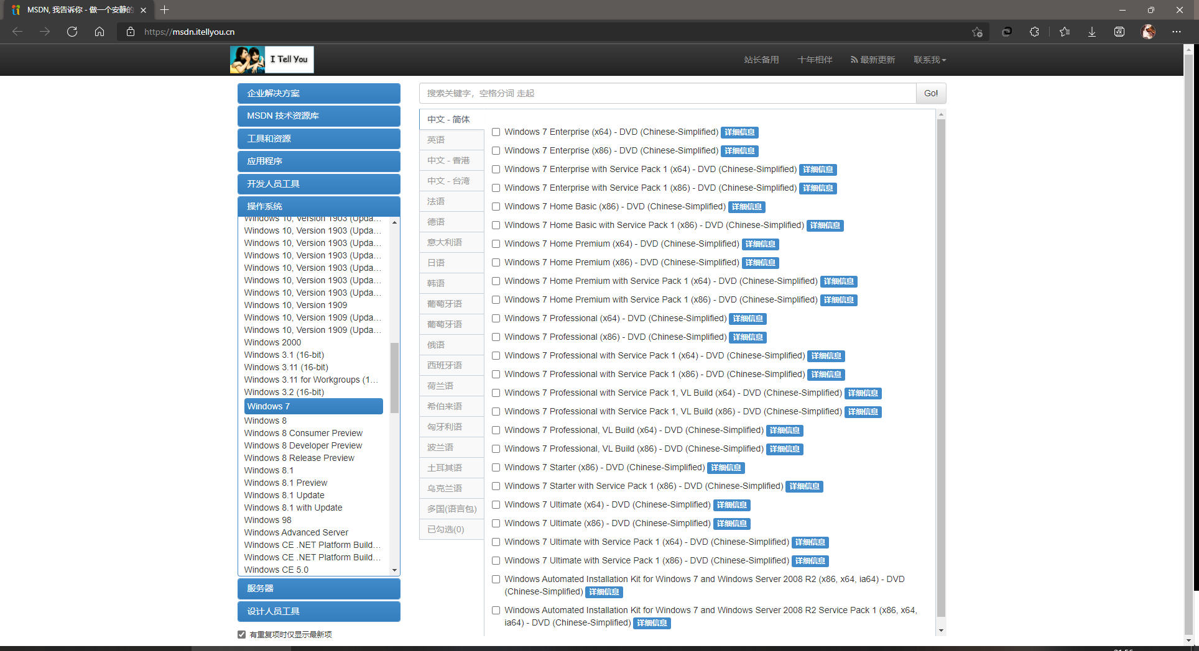Open the extensions puzzle icon
The height and width of the screenshot is (651, 1199).
[x=1034, y=32]
